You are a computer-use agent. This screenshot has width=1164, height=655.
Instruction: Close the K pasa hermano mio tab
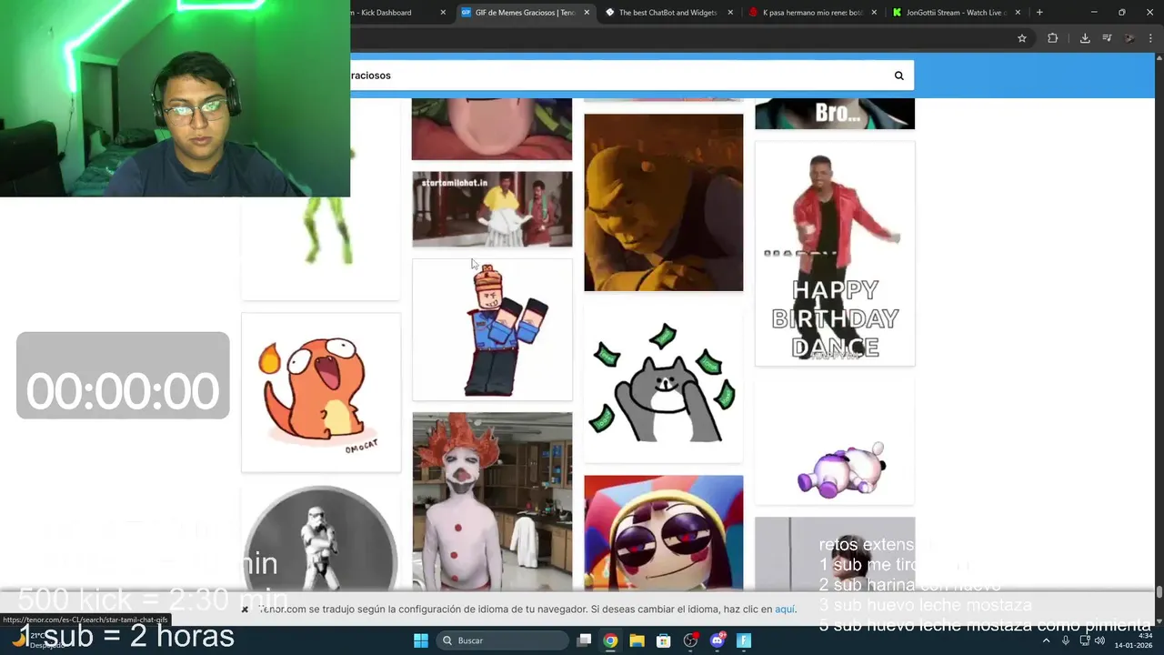point(874,13)
